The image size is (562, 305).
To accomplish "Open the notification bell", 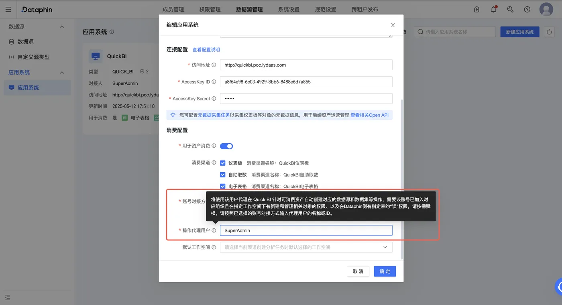I will 494,9.
